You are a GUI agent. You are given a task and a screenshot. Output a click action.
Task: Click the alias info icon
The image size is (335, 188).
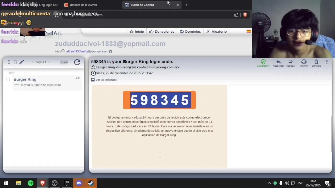pos(63,51)
